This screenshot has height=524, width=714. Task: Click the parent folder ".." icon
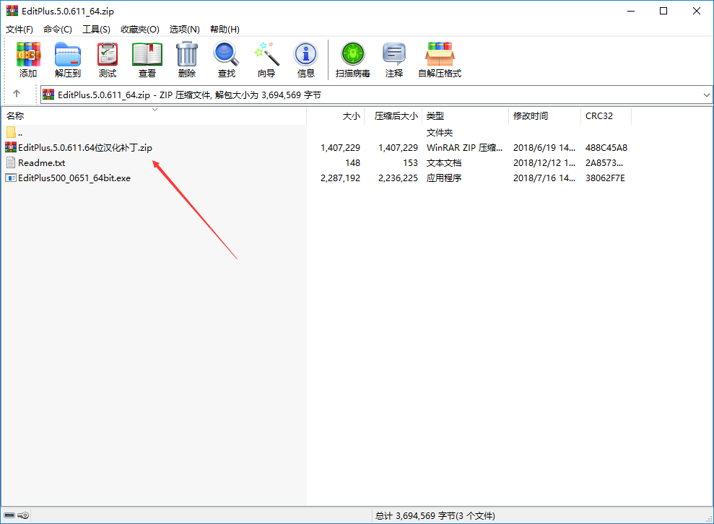(11, 133)
